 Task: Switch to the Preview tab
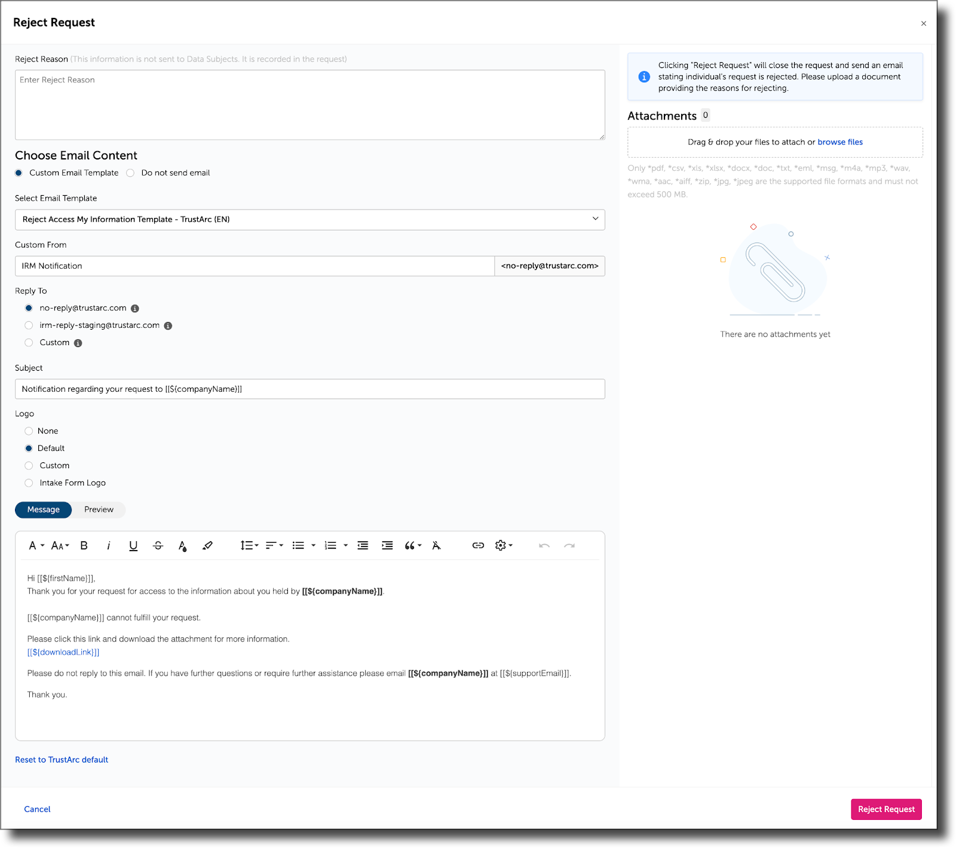tap(98, 509)
